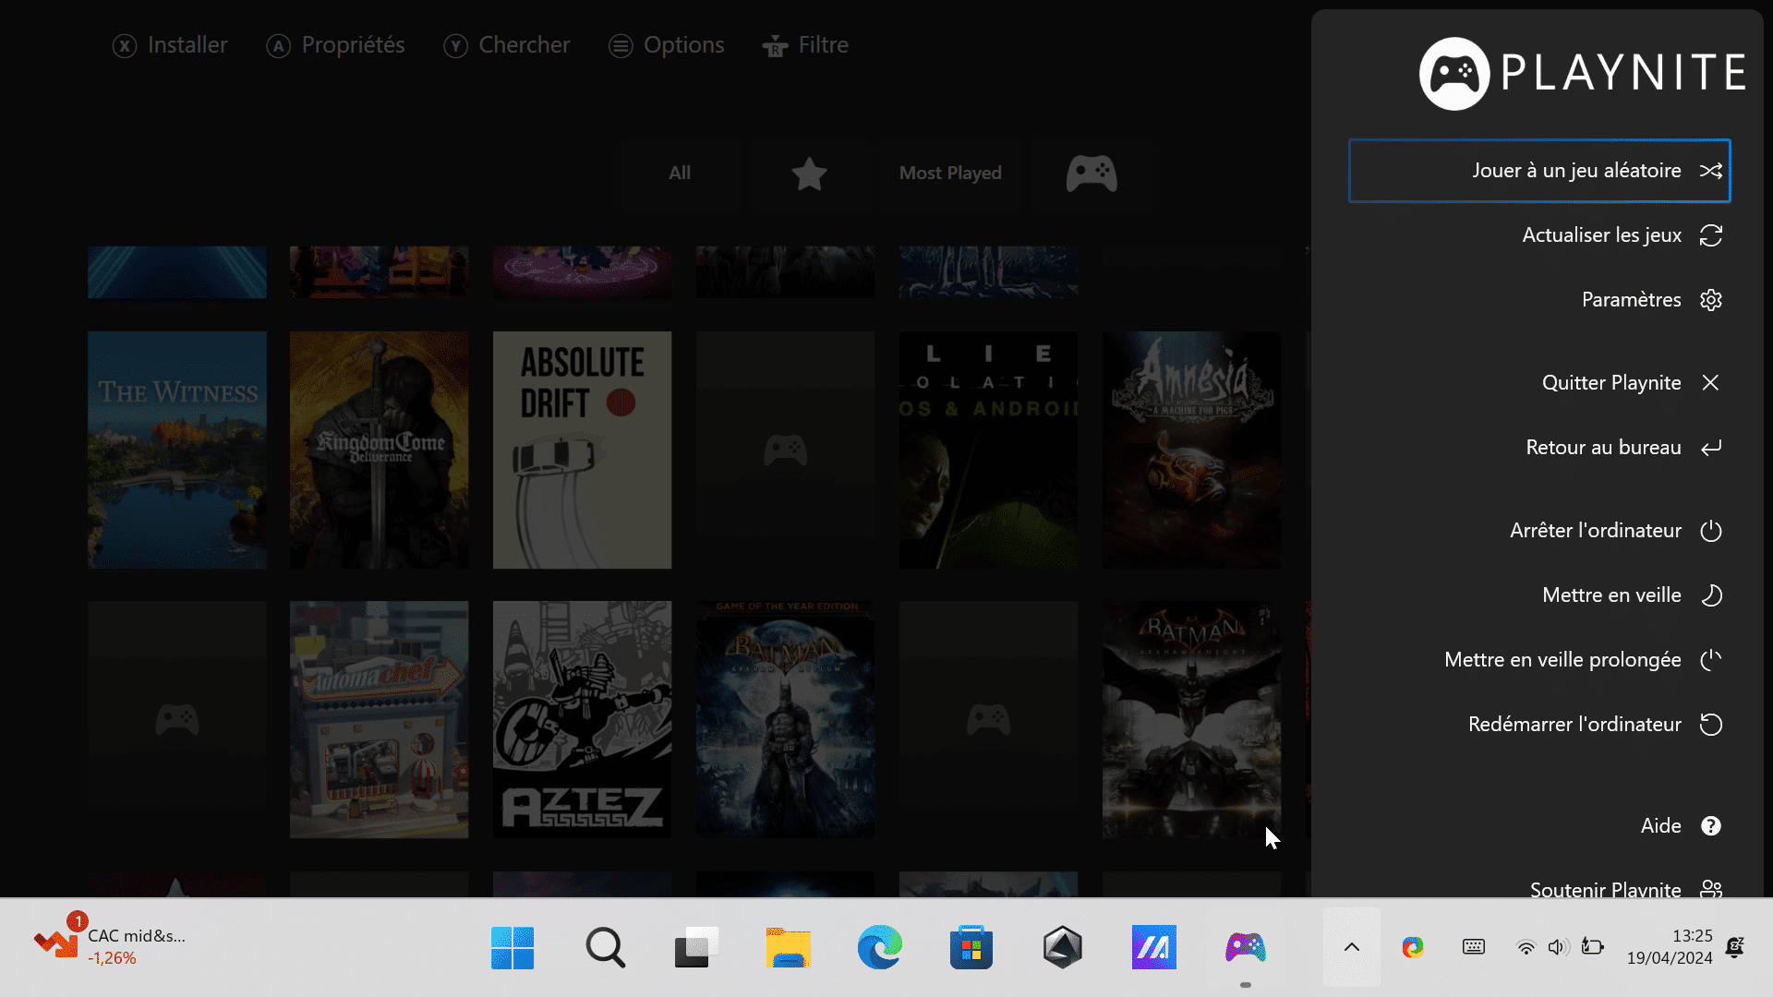Click the Chercher search button
The height and width of the screenshot is (997, 1773).
[506, 45]
